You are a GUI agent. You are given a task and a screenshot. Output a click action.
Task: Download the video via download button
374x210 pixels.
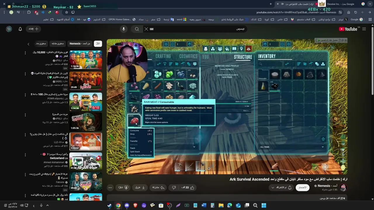[140, 188]
